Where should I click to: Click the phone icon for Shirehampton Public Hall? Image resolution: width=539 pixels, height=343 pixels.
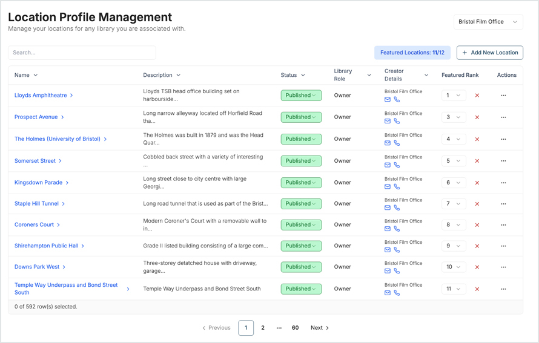397,250
